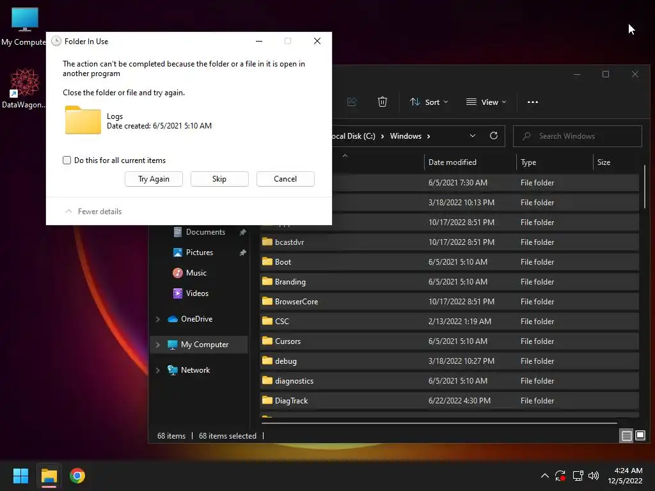Click File Explorer in the taskbar
Screen dimensions: 655x491
point(49,476)
